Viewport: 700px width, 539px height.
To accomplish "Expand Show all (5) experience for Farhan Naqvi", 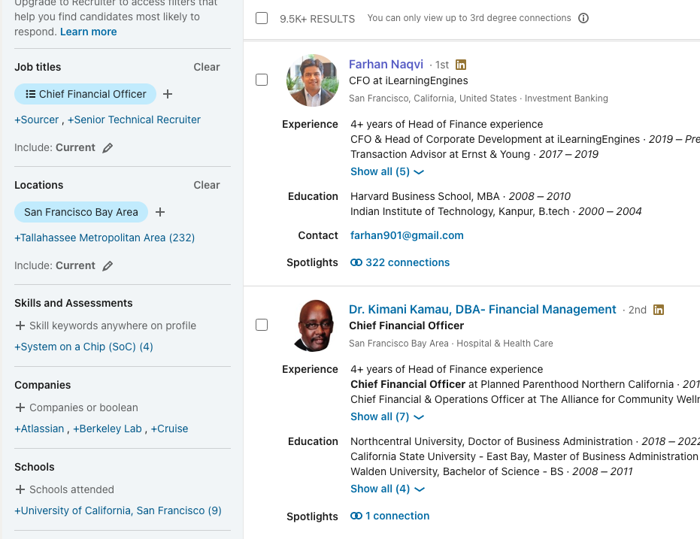I will pyautogui.click(x=387, y=172).
